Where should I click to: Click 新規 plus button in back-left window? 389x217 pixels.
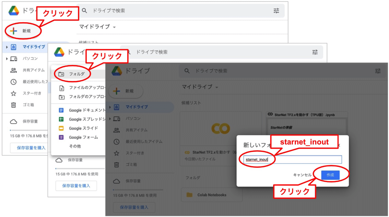[x=23, y=31]
